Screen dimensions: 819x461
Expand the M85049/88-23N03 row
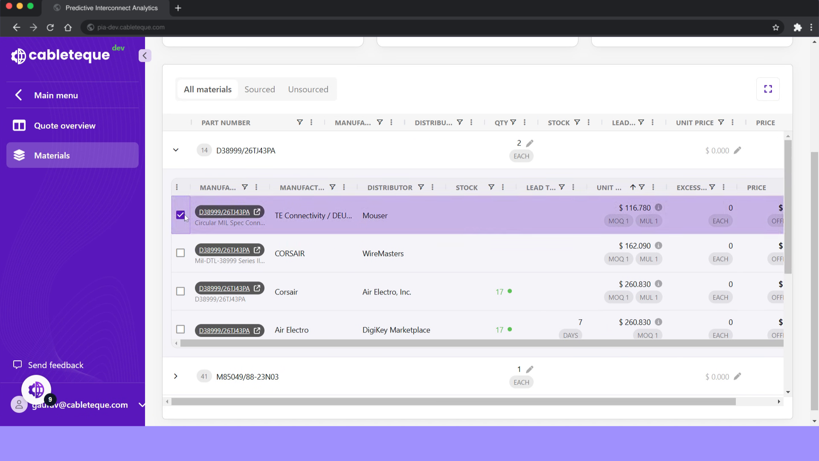pyautogui.click(x=176, y=376)
